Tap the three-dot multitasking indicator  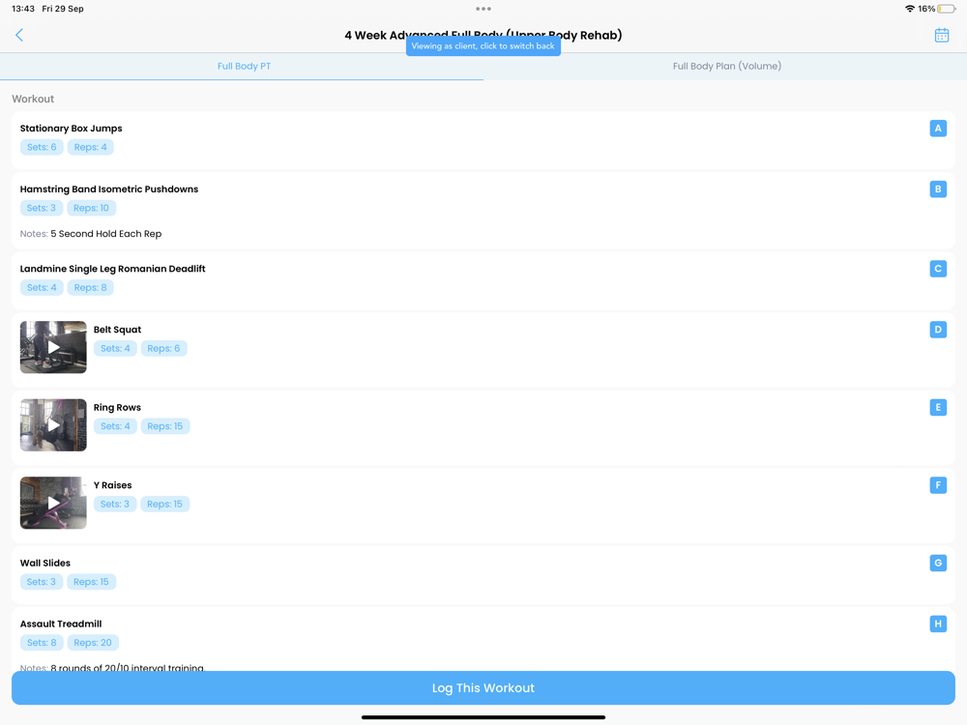(483, 9)
